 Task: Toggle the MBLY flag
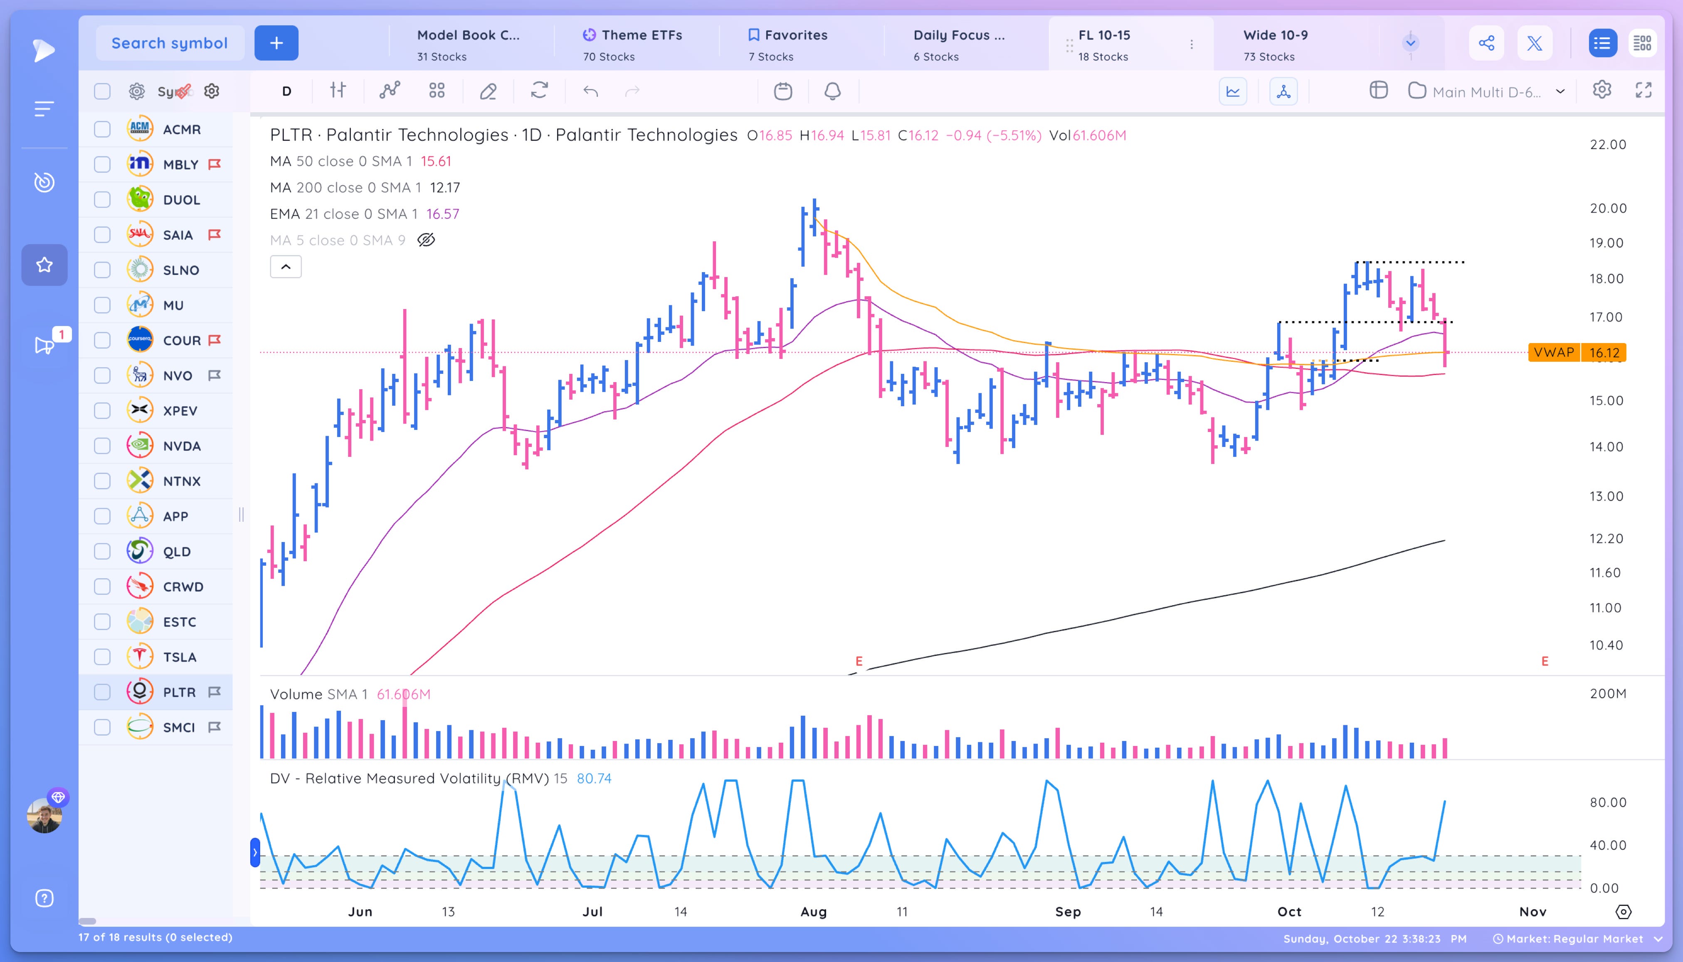214,164
